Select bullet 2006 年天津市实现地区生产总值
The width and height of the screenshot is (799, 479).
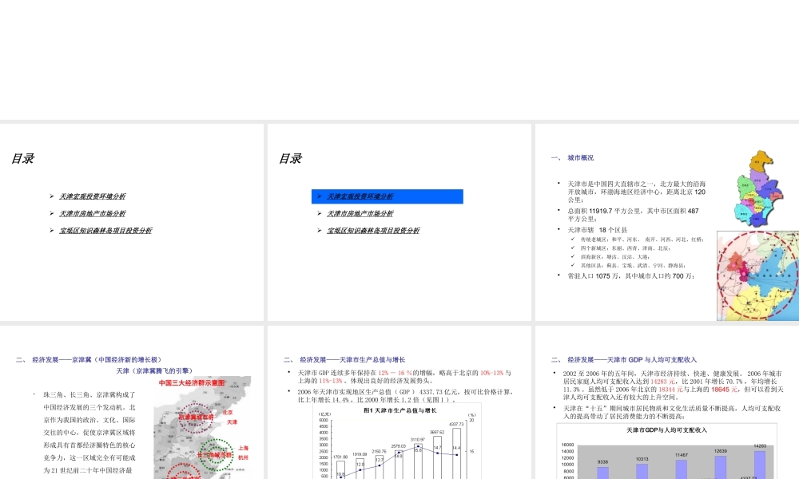[x=406, y=395]
